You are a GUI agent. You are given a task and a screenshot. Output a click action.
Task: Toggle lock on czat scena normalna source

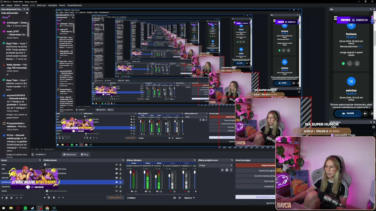[120, 191]
